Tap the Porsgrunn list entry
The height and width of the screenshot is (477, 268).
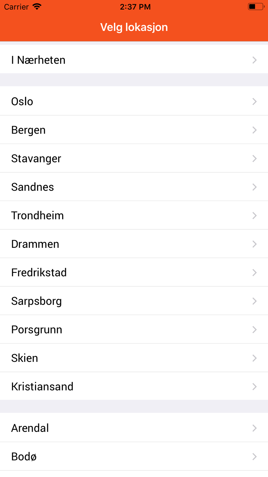[37, 329]
